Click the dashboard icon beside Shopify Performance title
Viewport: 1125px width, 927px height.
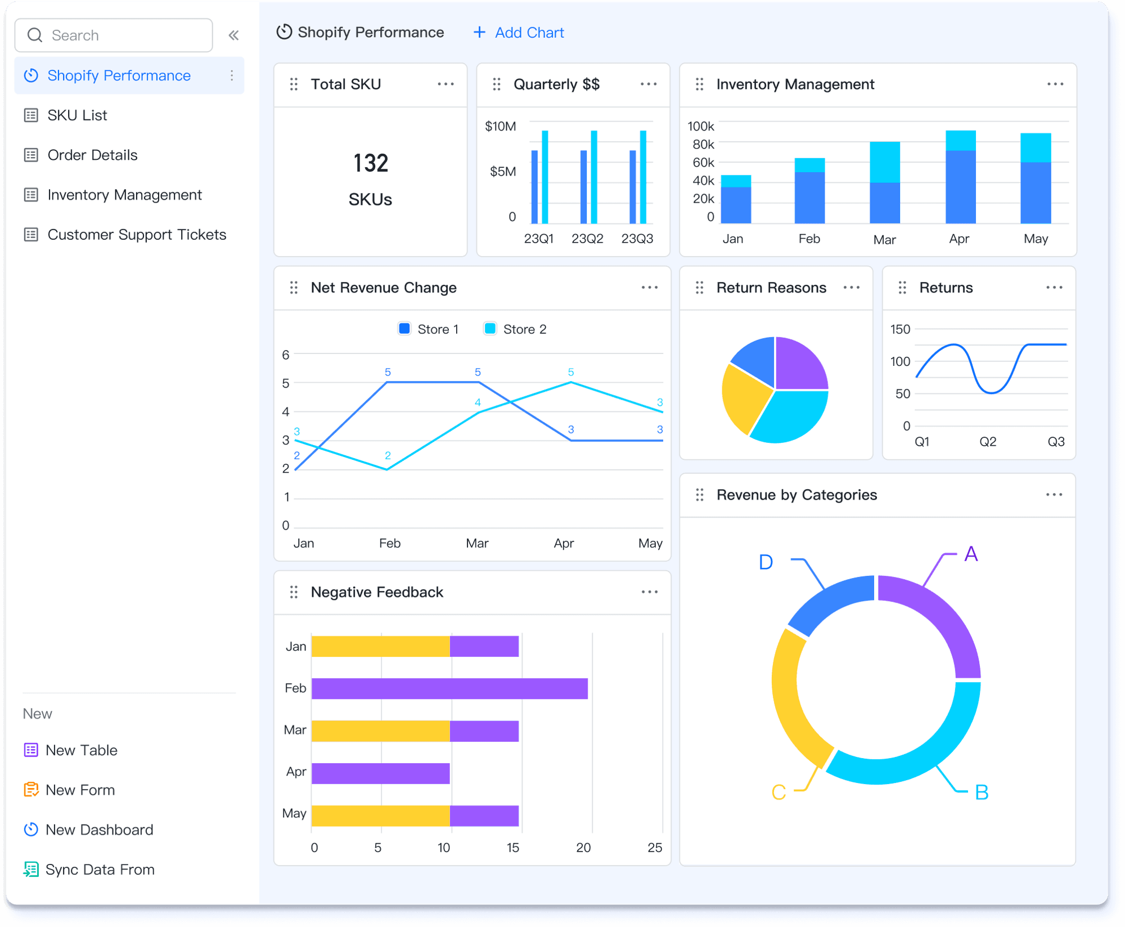click(284, 32)
